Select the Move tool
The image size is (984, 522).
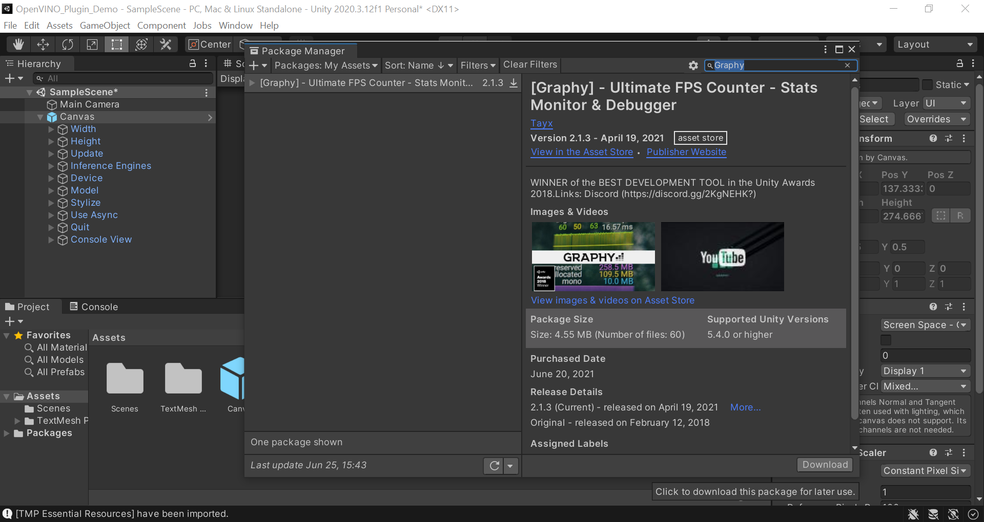point(43,45)
